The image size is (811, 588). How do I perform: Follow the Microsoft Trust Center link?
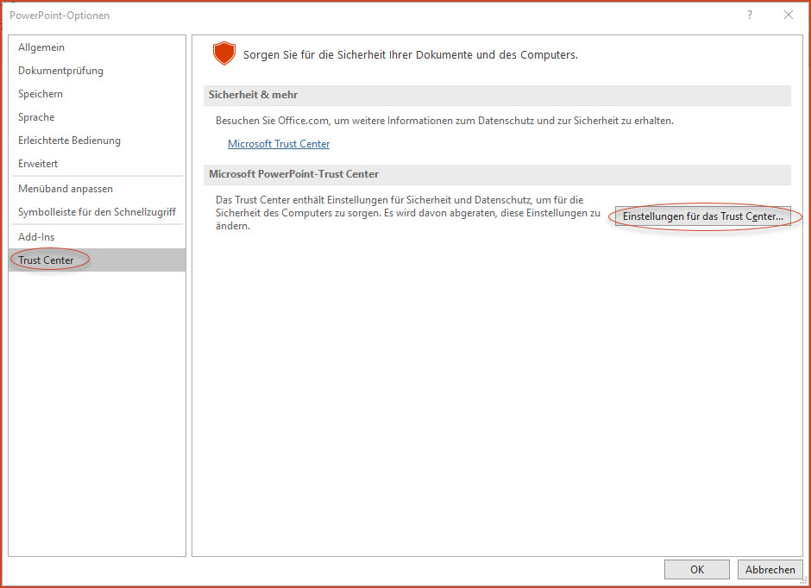(279, 144)
